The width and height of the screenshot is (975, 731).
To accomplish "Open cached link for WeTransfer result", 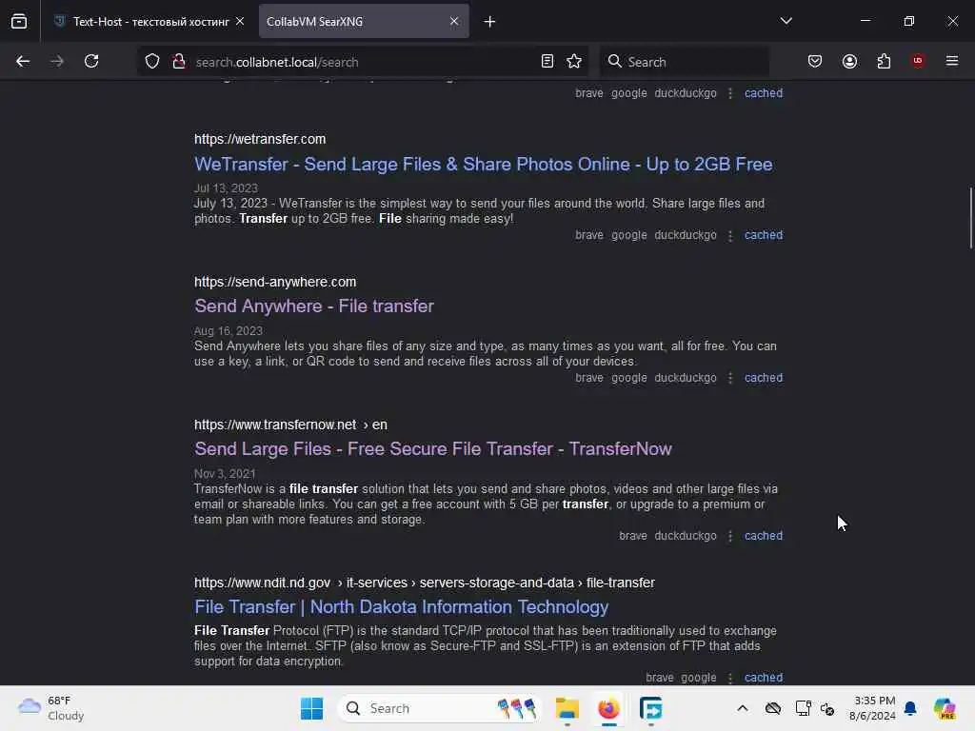I will click(x=764, y=235).
